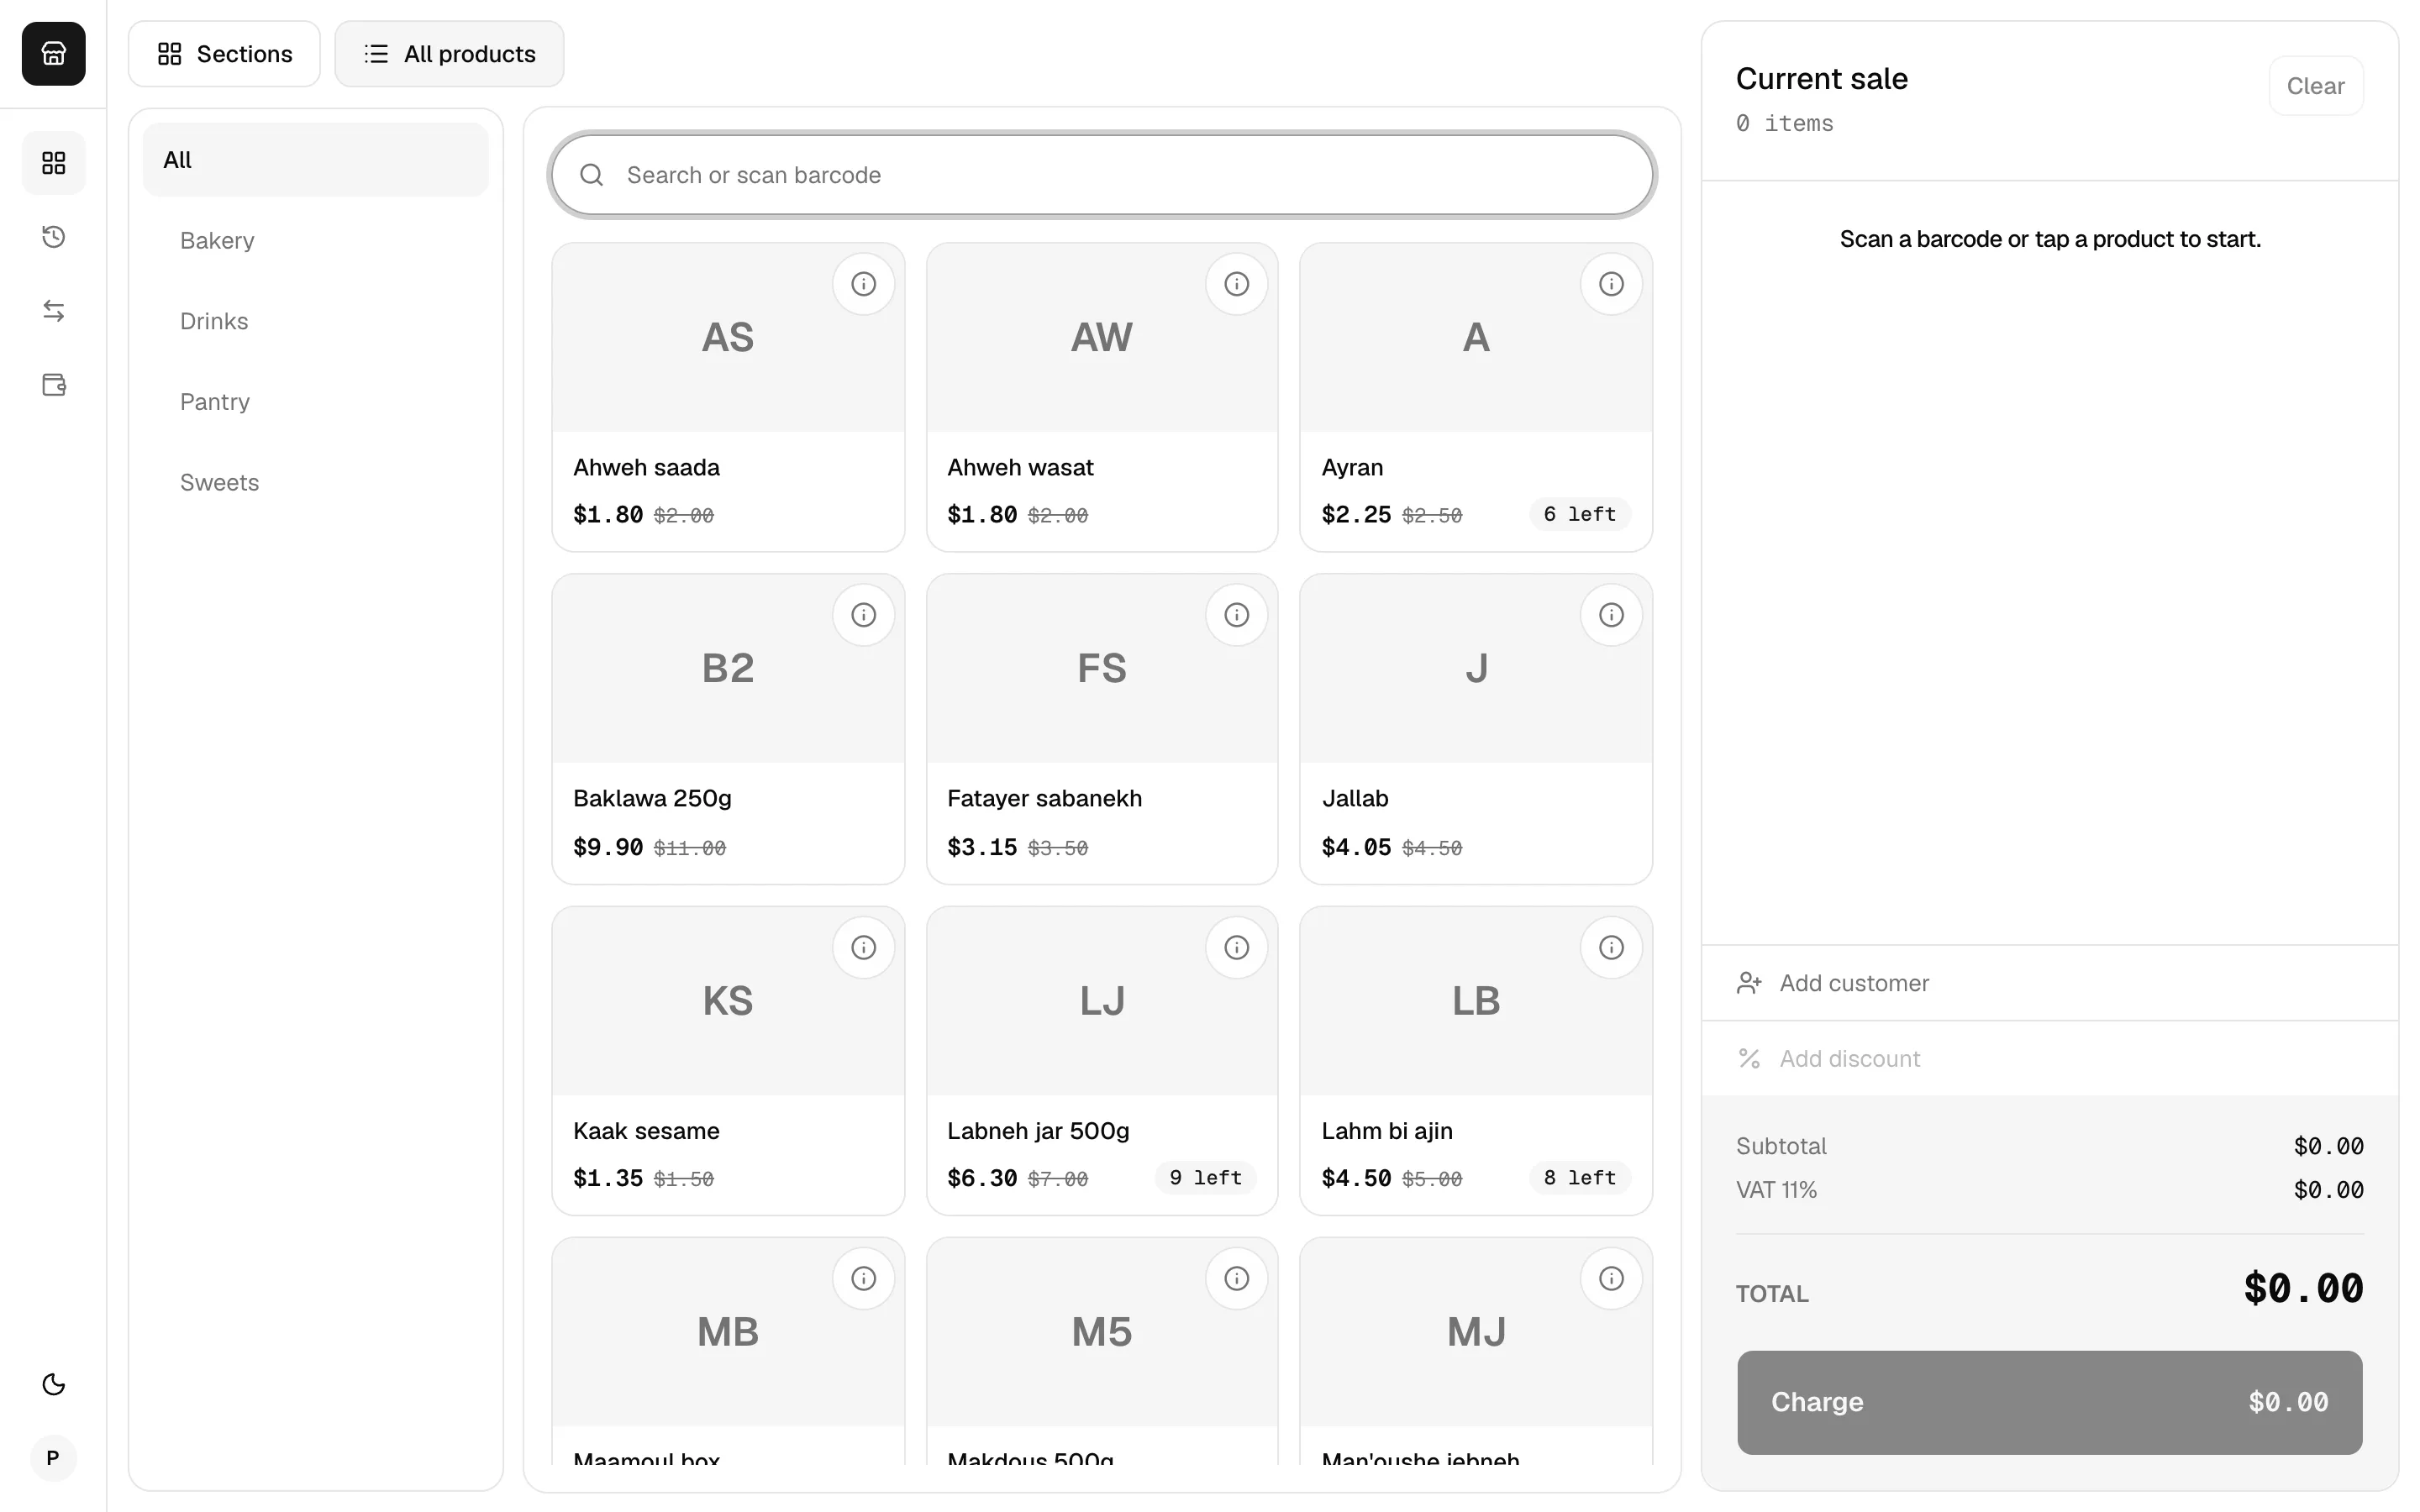Show info on the MB product card
This screenshot has height=1512, width=2420.
(863, 1279)
